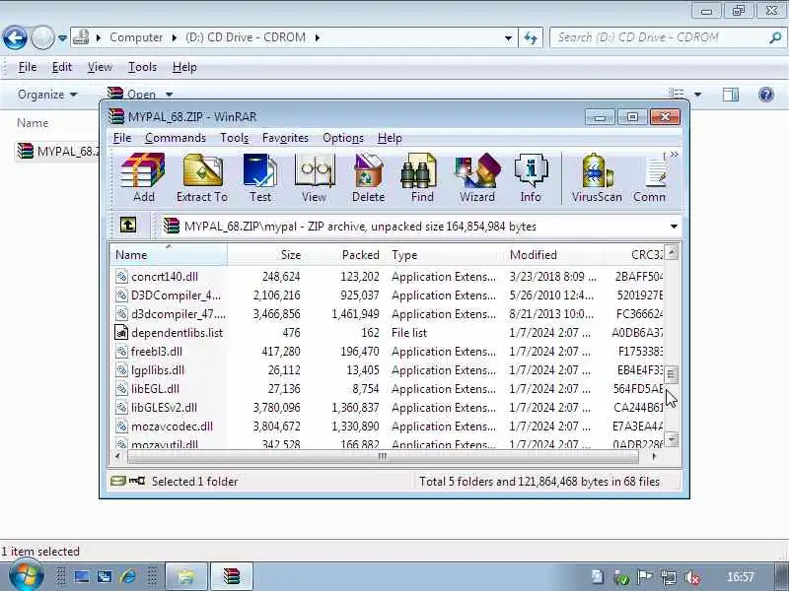Click the Extract To toolbar icon
789x591 pixels.
(202, 178)
